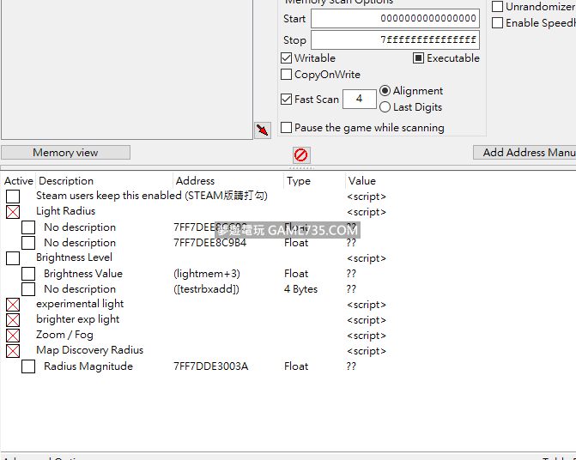Screen dimensions: 576x460
Task: Select the Alignment radio button
Action: point(385,91)
